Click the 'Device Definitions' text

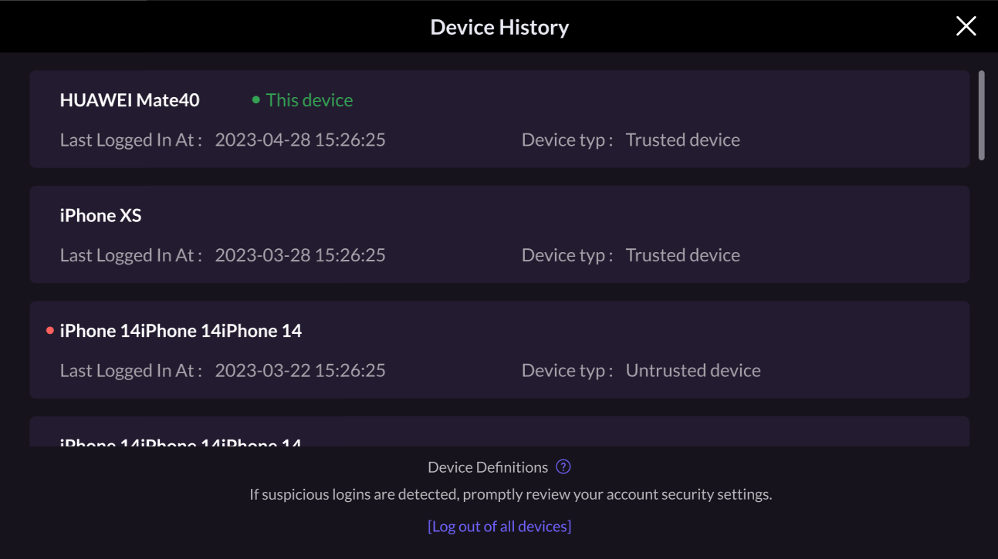[486, 466]
